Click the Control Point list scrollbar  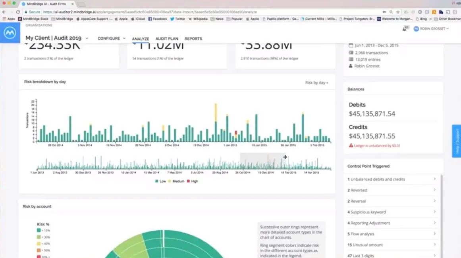(441, 216)
